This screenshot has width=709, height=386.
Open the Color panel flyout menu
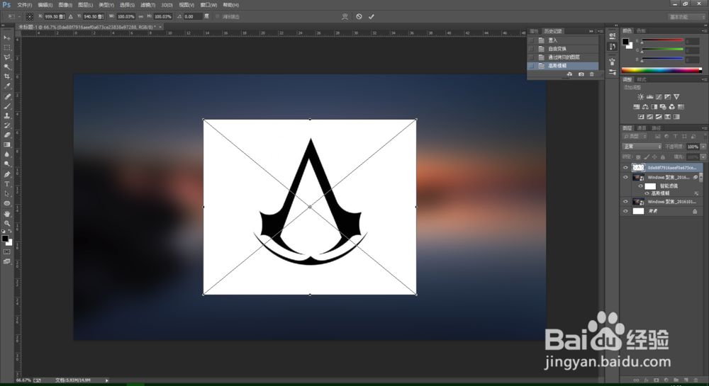705,30
